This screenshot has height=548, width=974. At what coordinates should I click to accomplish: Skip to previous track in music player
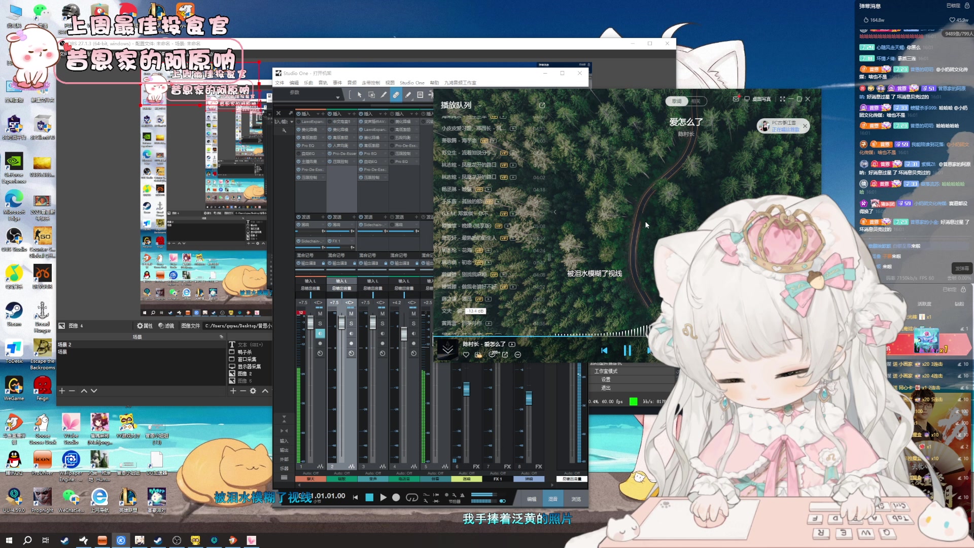point(604,351)
